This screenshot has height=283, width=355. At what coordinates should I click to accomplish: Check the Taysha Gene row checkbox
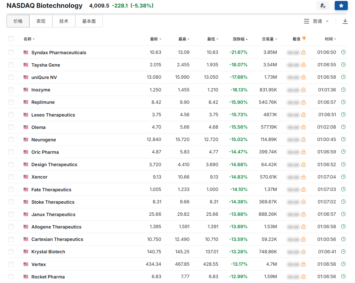(11, 65)
